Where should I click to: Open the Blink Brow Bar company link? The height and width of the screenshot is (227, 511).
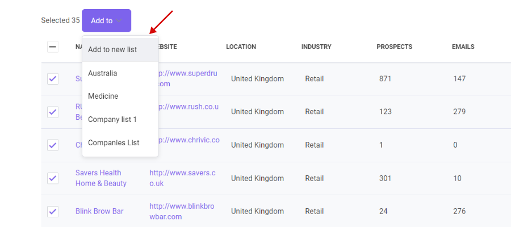(99, 211)
